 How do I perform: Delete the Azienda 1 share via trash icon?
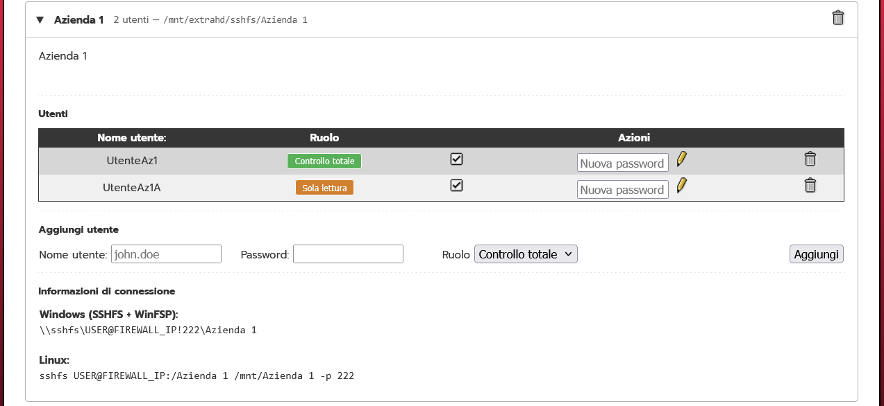(x=837, y=17)
